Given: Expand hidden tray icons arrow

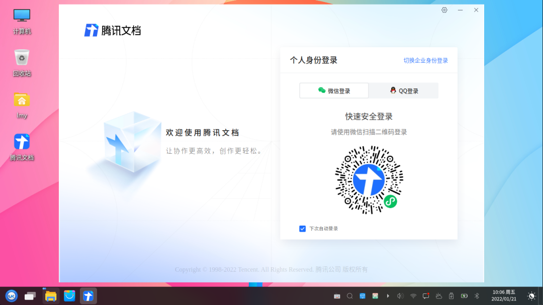Looking at the screenshot, I should pos(388,296).
